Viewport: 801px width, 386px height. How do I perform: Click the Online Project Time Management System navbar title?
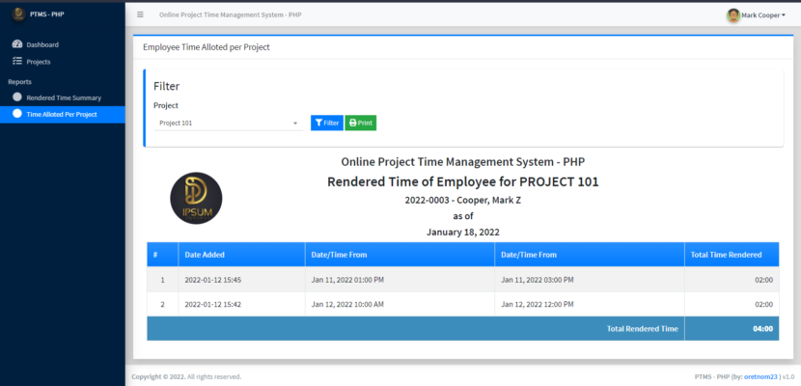[x=231, y=14]
